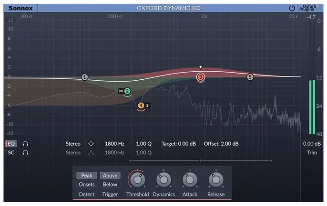Click EQ frequency field 1800 Hz
The width and height of the screenshot is (327, 206).
(x=114, y=144)
